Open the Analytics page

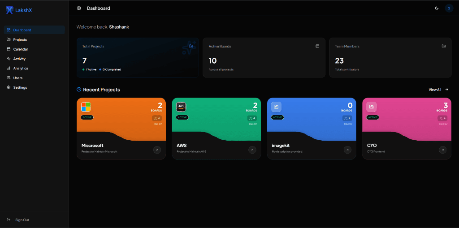tap(20, 68)
